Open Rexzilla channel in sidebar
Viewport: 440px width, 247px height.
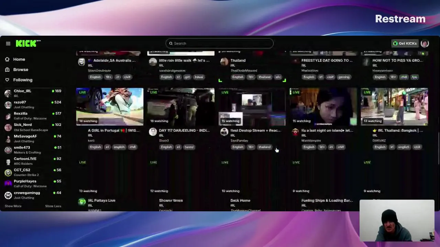[x=33, y=116]
